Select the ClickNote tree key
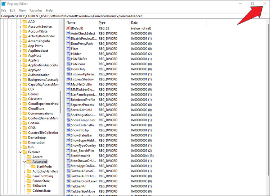 (35, 99)
